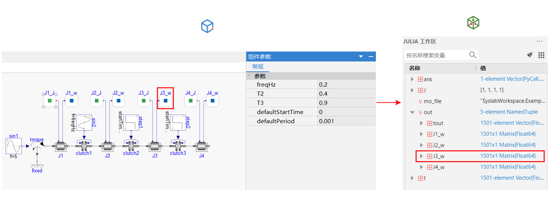Toggle the workspace grid view icon
Image resolution: width=553 pixels, height=204 pixels.
tap(541, 55)
